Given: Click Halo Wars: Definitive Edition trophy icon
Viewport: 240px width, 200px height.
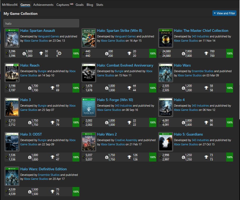Looking at the screenshot, I should pyautogui.click(x=53, y=192).
